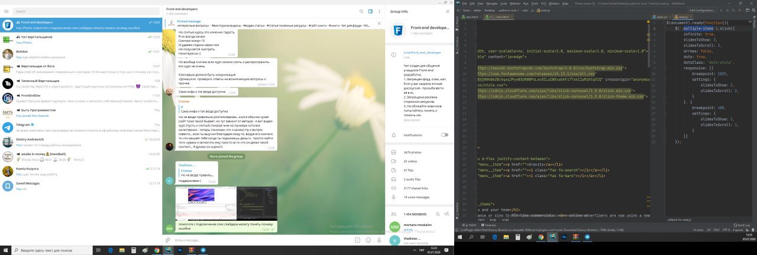Dismiss the pinned message bar
Viewport: 757px width, 255px height.
378,24
